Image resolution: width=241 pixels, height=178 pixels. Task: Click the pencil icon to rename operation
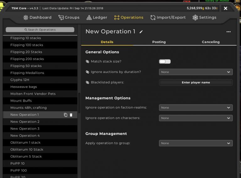click(141, 32)
